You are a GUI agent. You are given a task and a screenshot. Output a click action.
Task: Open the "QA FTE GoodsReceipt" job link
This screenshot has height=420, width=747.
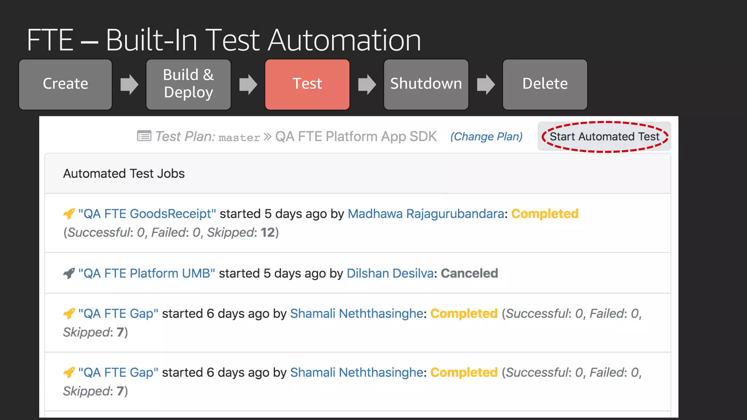147,214
